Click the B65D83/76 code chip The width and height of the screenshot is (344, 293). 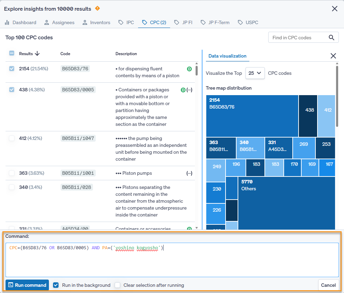tap(75, 69)
